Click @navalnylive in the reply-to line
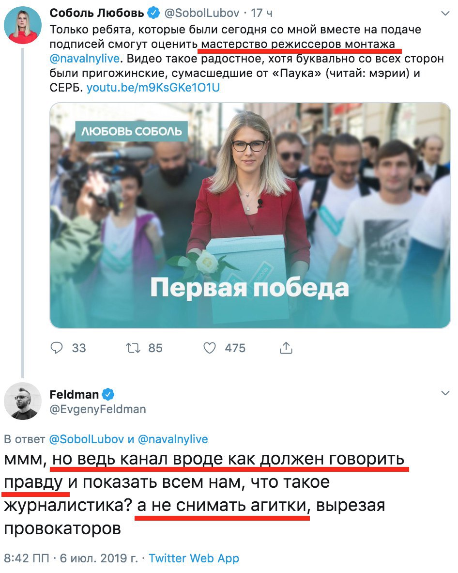The image size is (458, 573). (173, 439)
